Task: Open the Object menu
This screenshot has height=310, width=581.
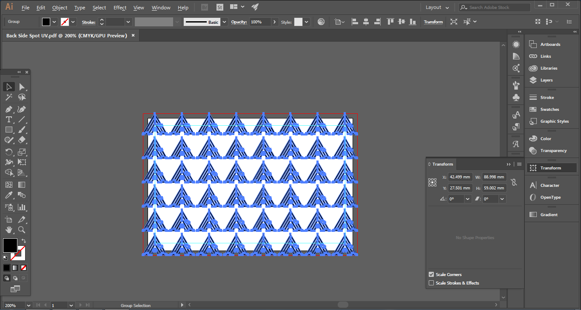Action: [60, 8]
